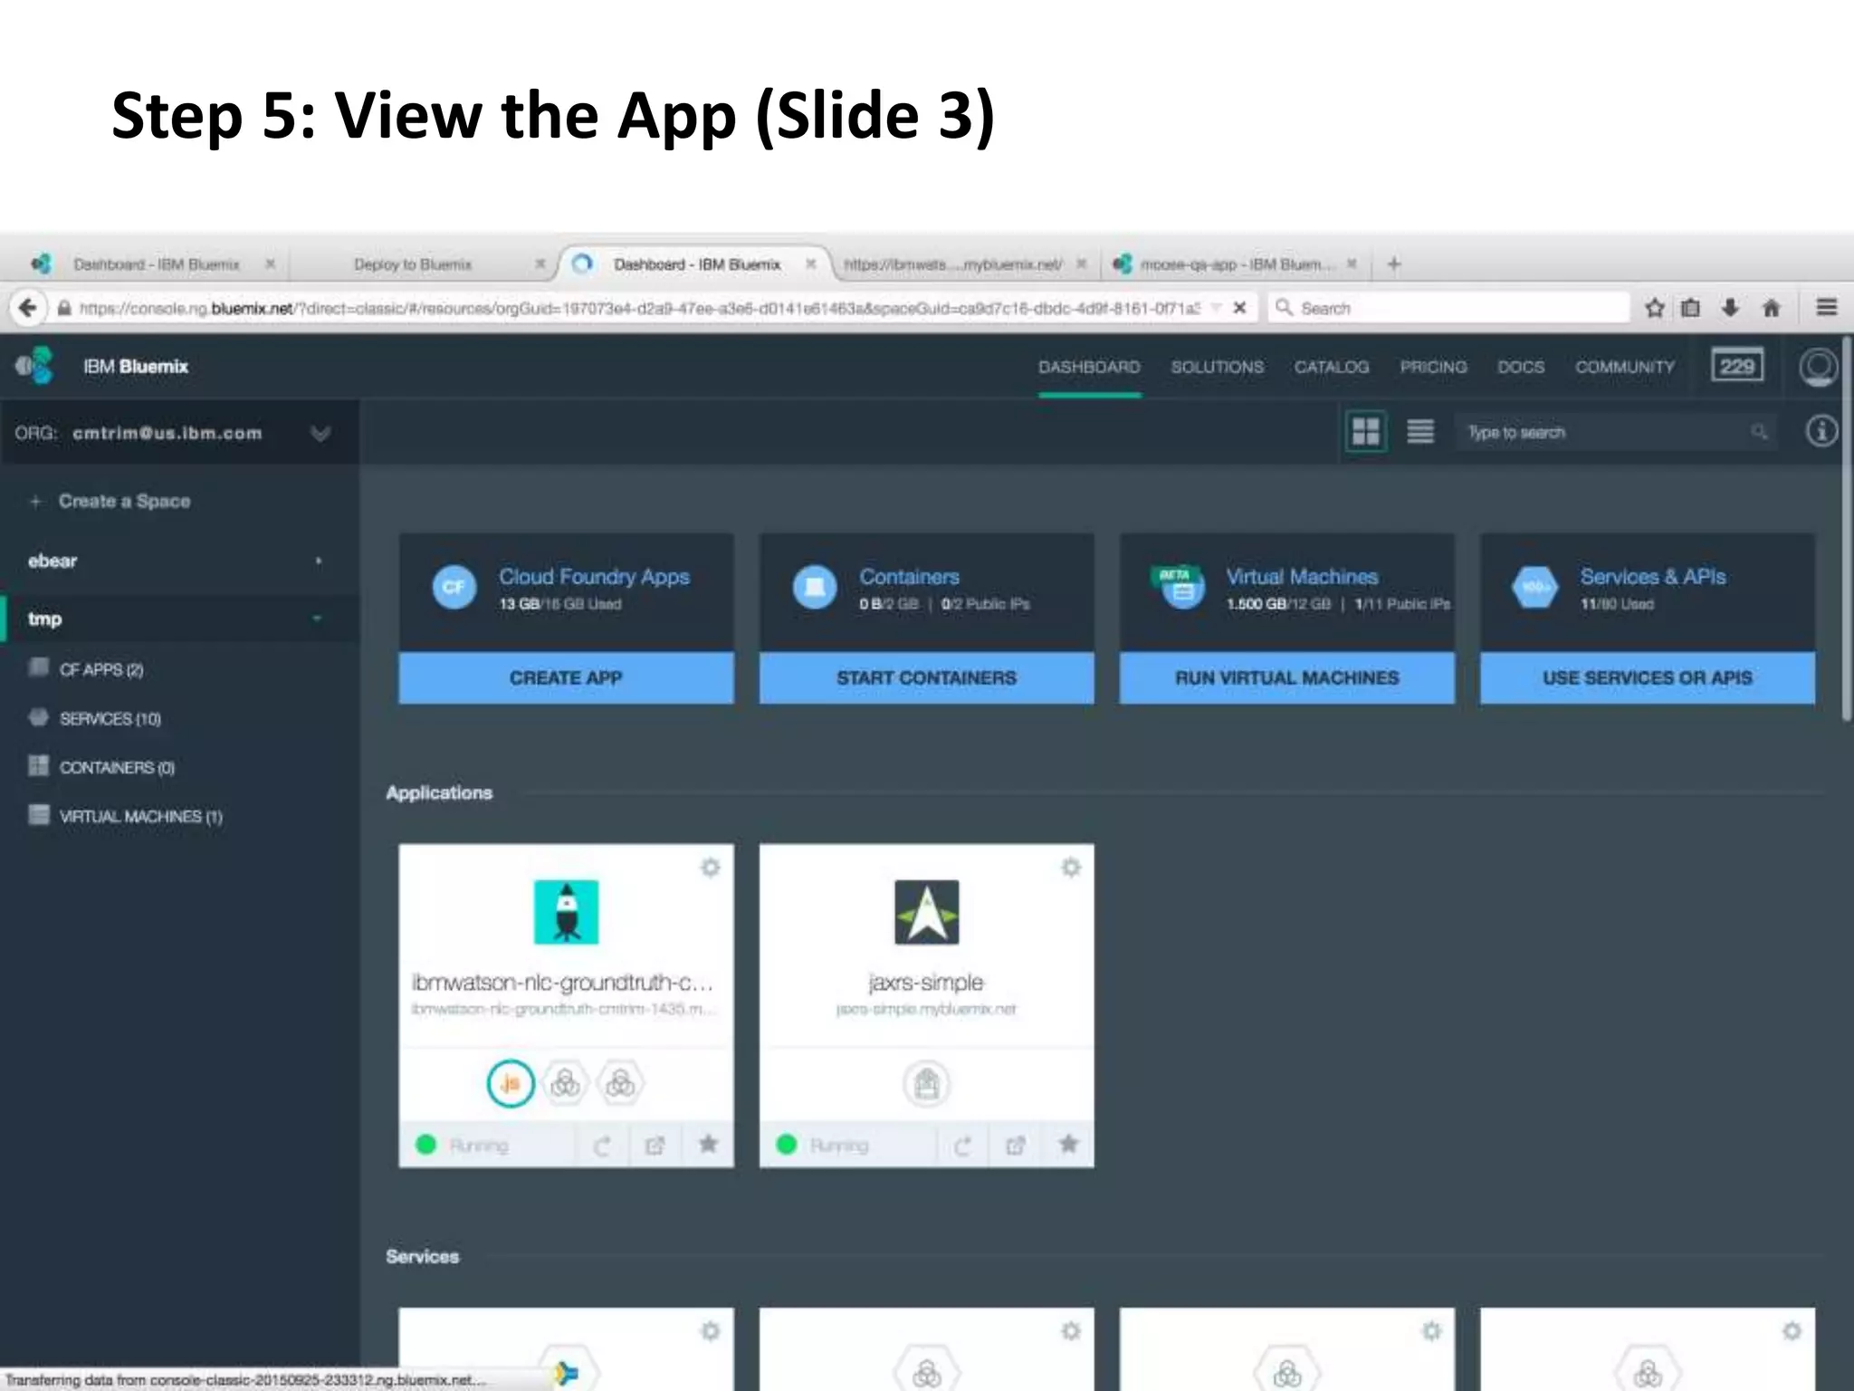
Task: Close the Deploy to Bluemix tab
Action: (540, 264)
